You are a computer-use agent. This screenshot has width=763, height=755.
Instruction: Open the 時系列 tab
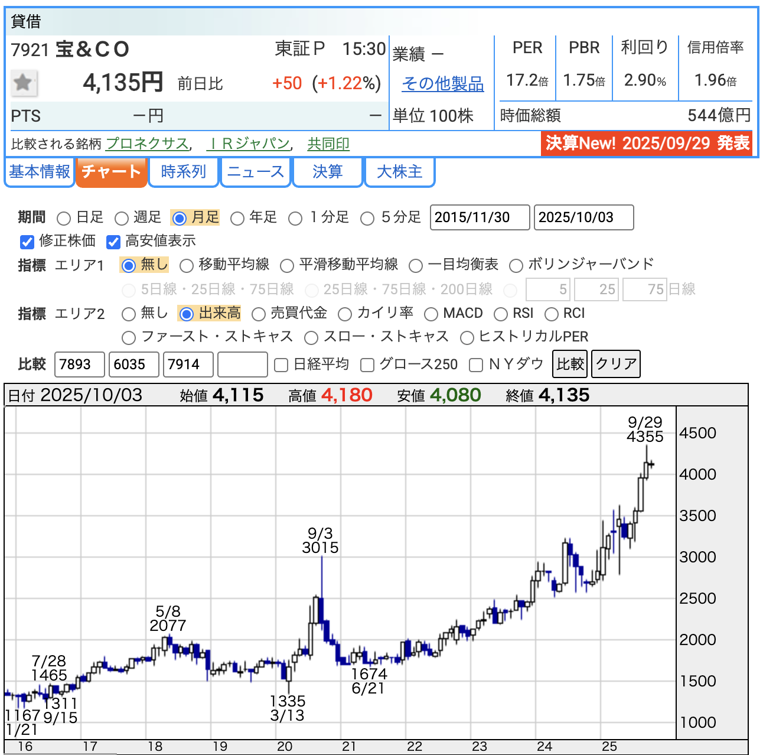[x=183, y=172]
